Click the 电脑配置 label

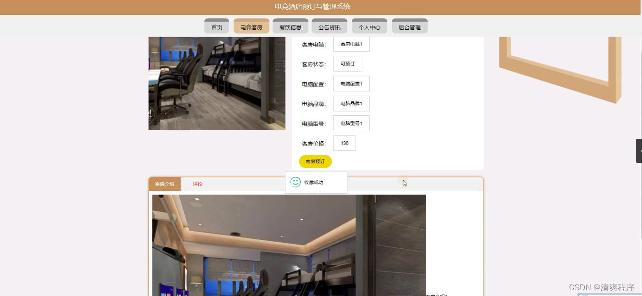314,84
